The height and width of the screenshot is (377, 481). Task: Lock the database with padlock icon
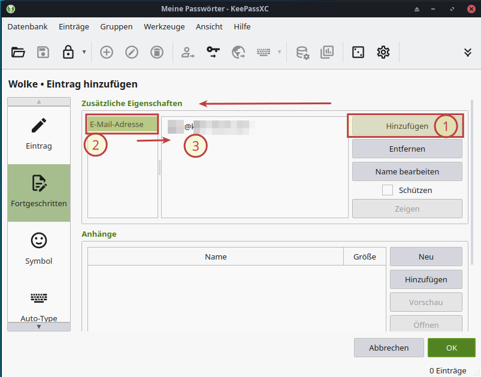pyautogui.click(x=68, y=52)
